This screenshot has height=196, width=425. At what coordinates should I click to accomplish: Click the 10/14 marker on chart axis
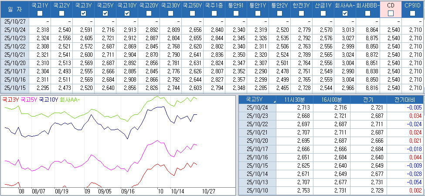point(178,191)
